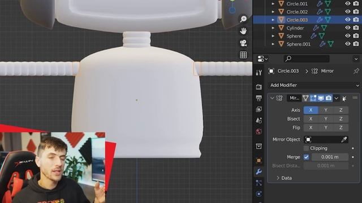Collapse the Mirror modifier panel
The height and width of the screenshot is (203, 362).
coord(272,98)
